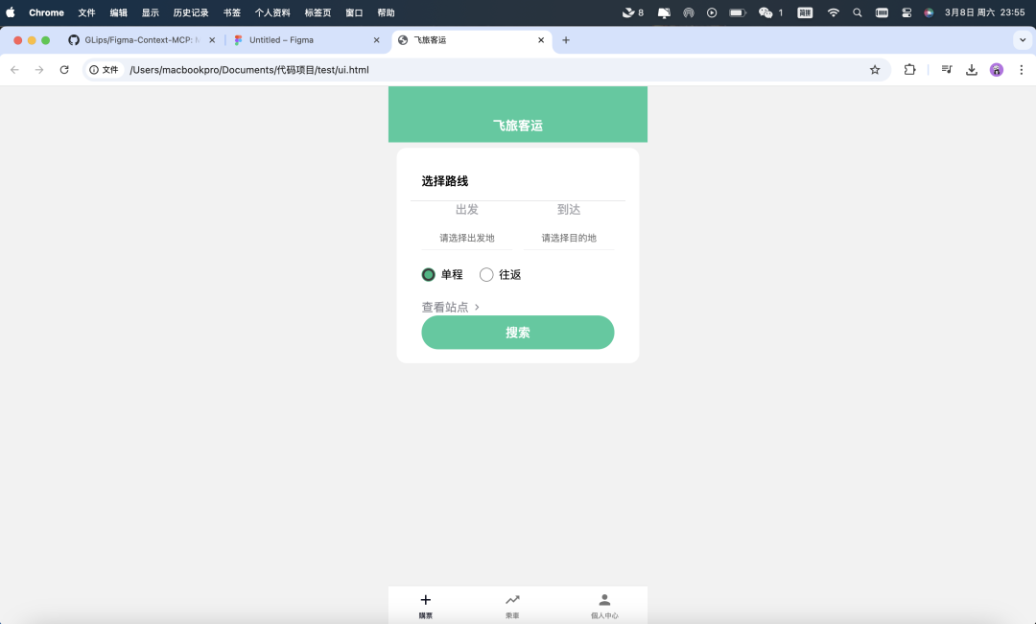
Task: Open the WeChat icon in the menu bar
Action: tap(765, 12)
